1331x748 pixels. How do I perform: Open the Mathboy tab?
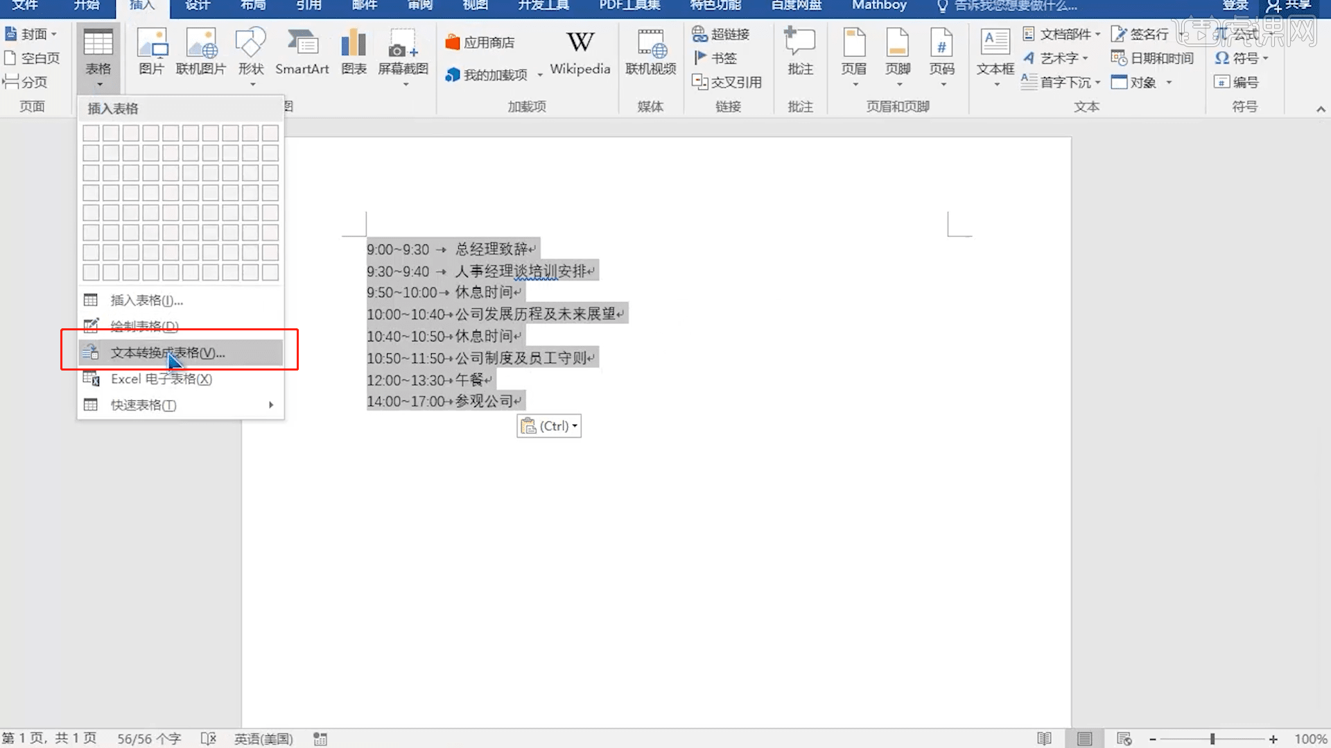879,6
